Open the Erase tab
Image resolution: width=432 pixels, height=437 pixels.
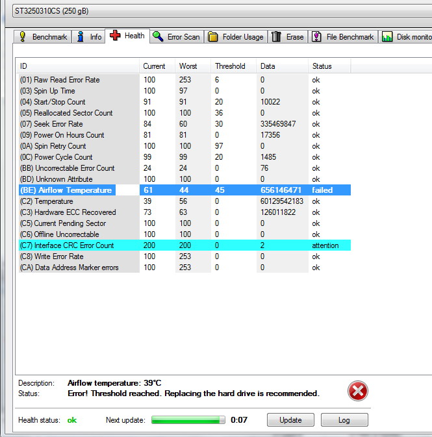(x=288, y=37)
